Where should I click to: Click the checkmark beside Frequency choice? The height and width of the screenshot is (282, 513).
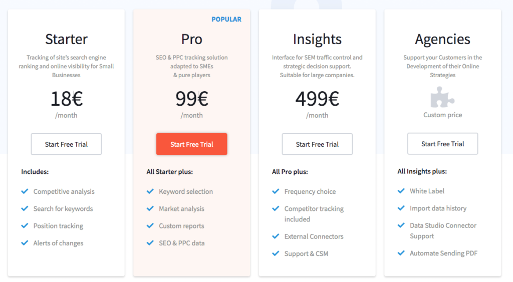(276, 191)
